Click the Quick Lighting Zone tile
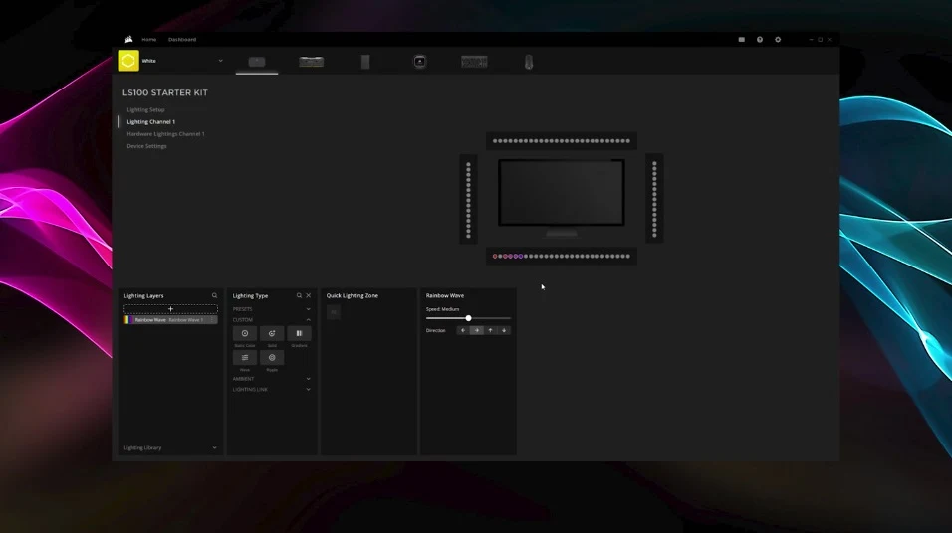 tap(334, 312)
